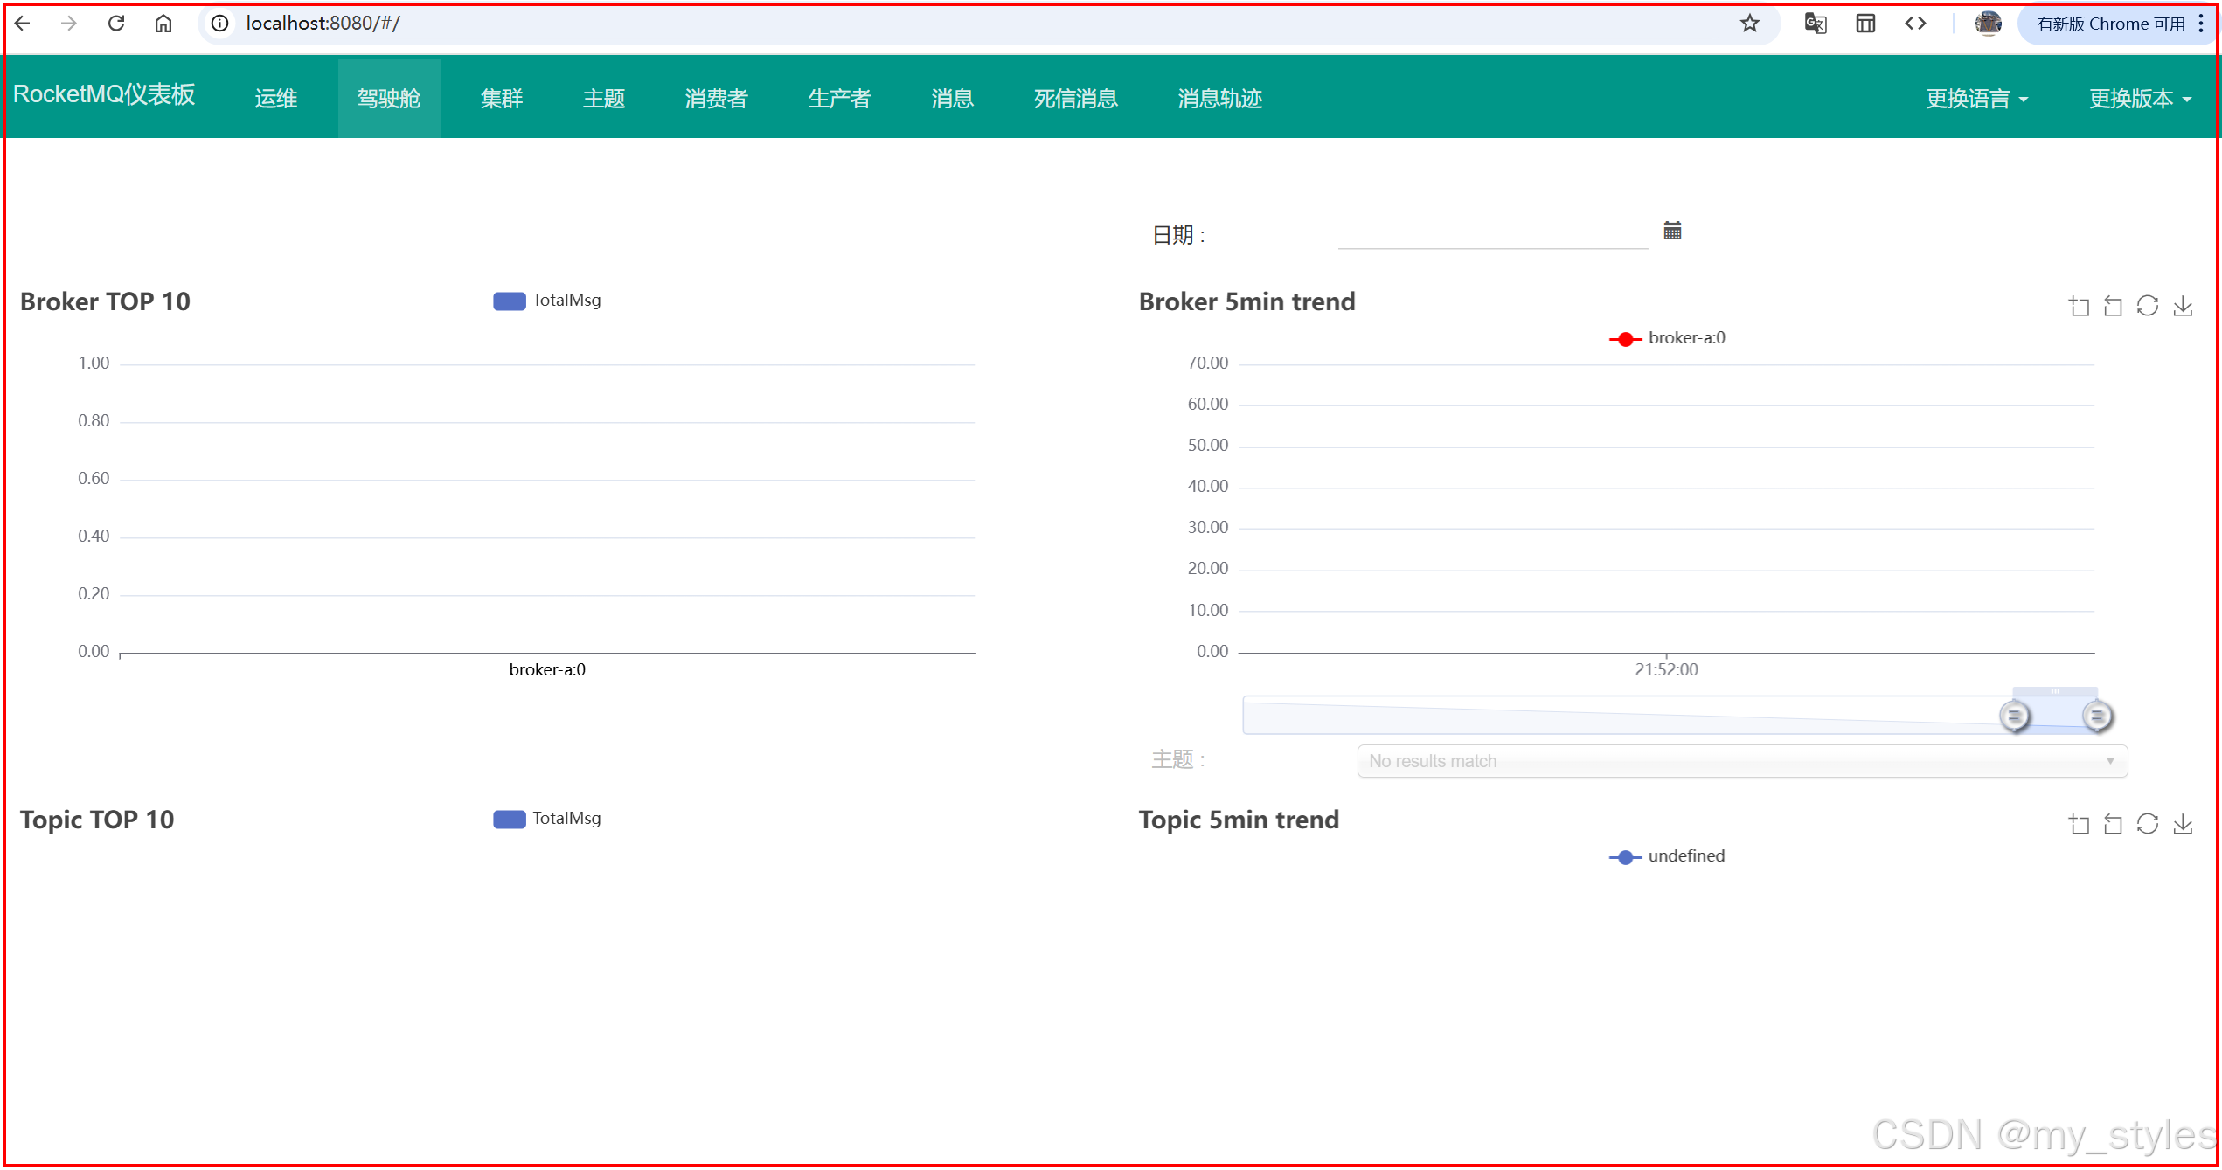
Task: Open the 更换语言 language dropdown
Action: pyautogui.click(x=1975, y=99)
